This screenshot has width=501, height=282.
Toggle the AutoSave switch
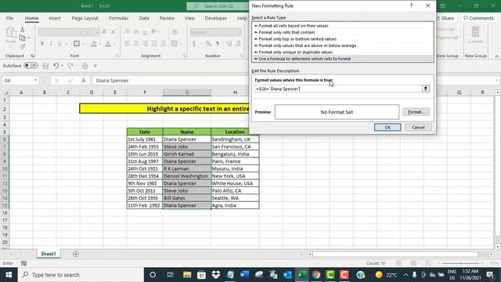click(31, 66)
